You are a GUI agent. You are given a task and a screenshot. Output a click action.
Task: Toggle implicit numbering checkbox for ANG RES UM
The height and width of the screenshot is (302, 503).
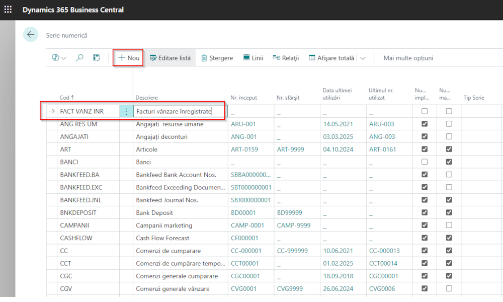coord(425,123)
